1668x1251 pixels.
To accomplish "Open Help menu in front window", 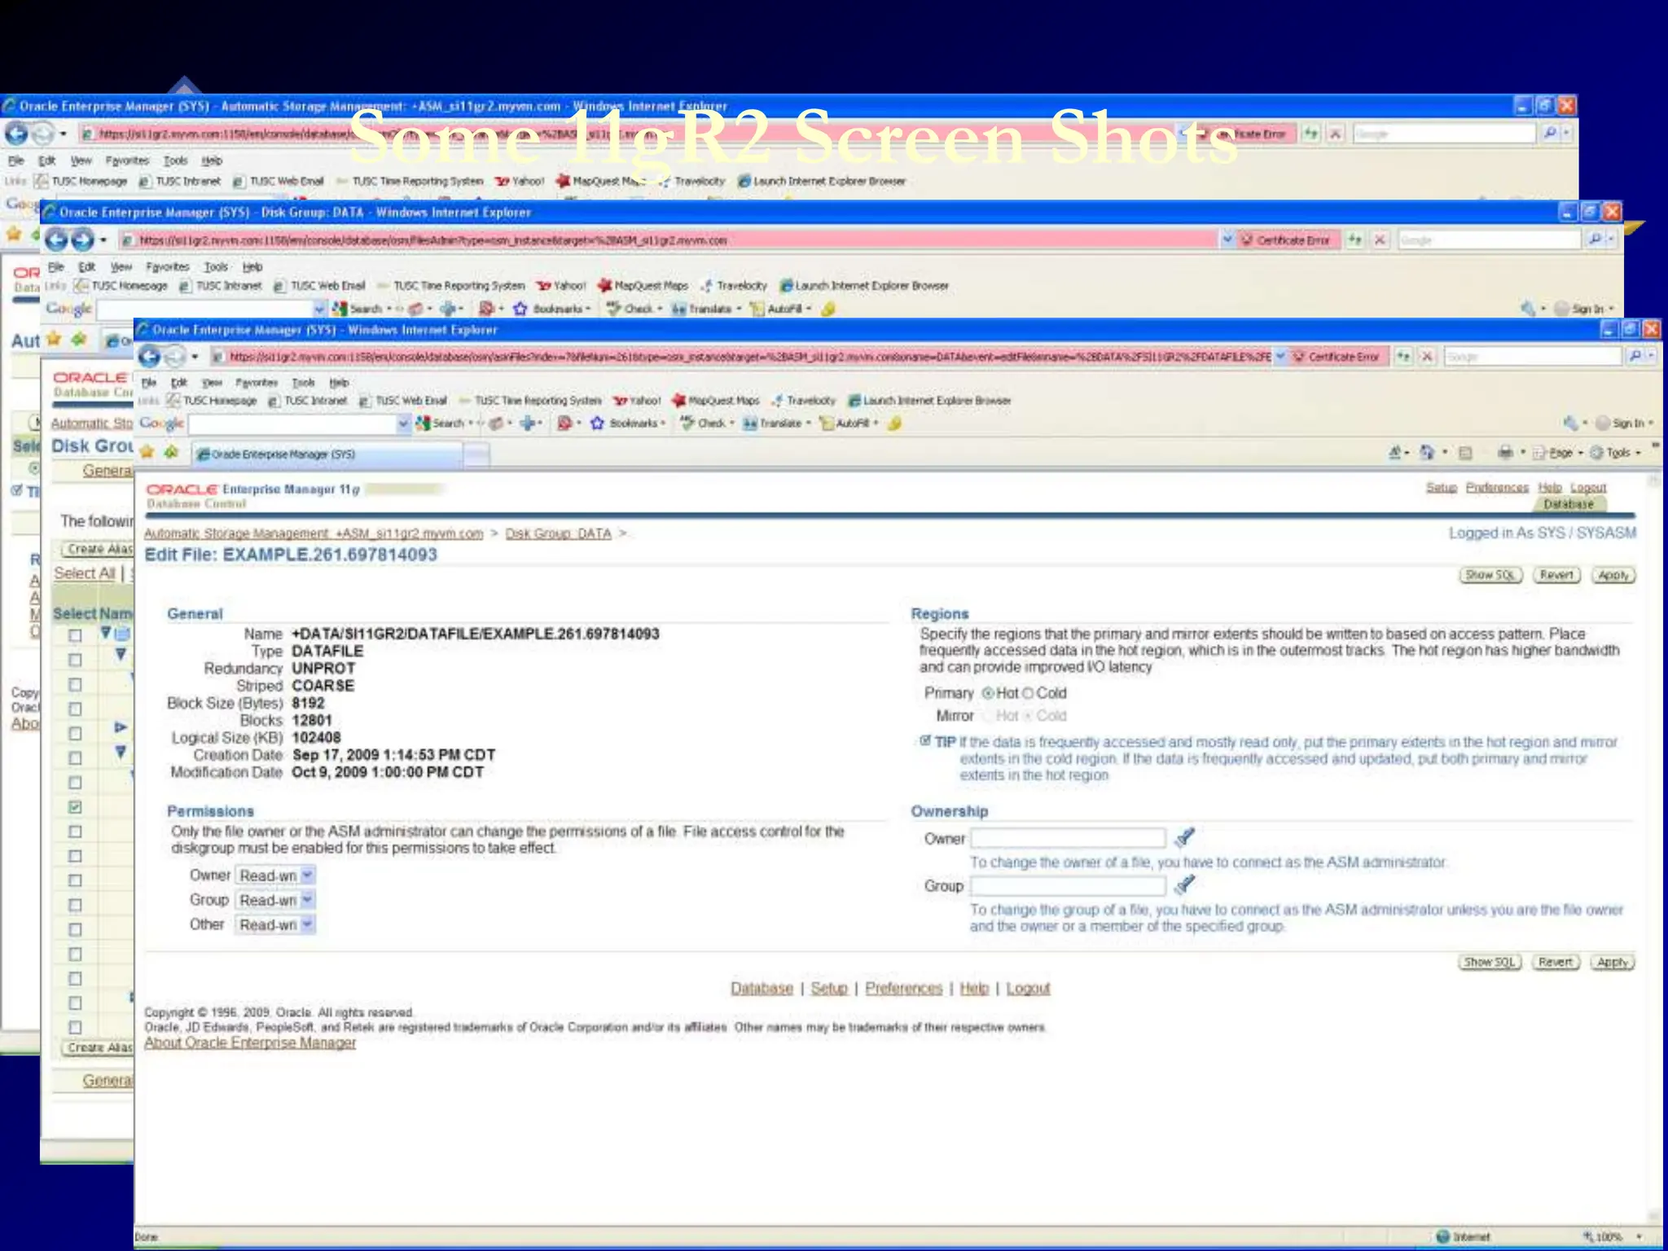I will [339, 382].
